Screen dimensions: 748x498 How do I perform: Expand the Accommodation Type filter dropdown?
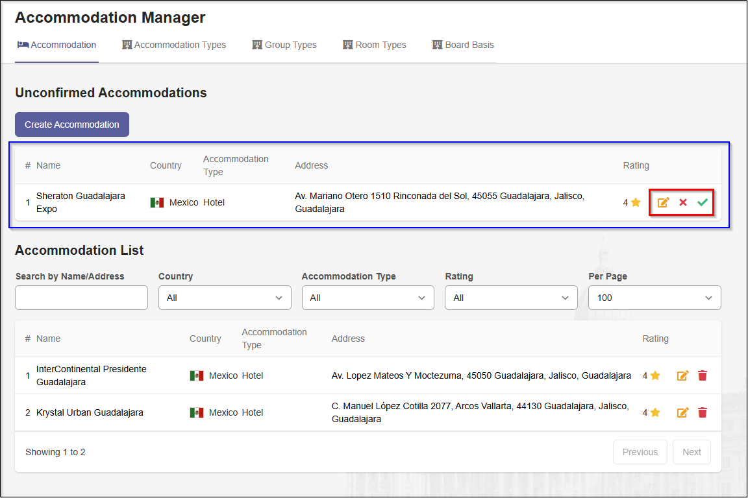tap(368, 298)
